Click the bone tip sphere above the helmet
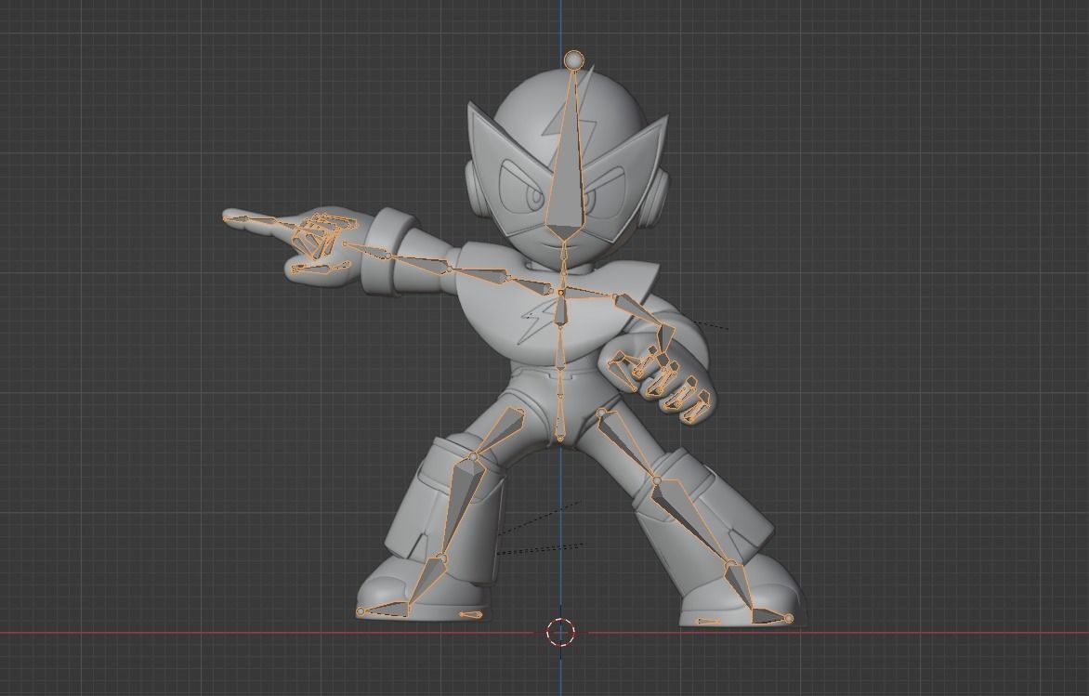Viewport: 1089px width, 696px height. [x=574, y=59]
